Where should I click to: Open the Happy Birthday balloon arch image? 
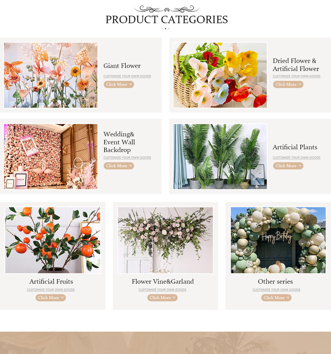pyautogui.click(x=278, y=240)
